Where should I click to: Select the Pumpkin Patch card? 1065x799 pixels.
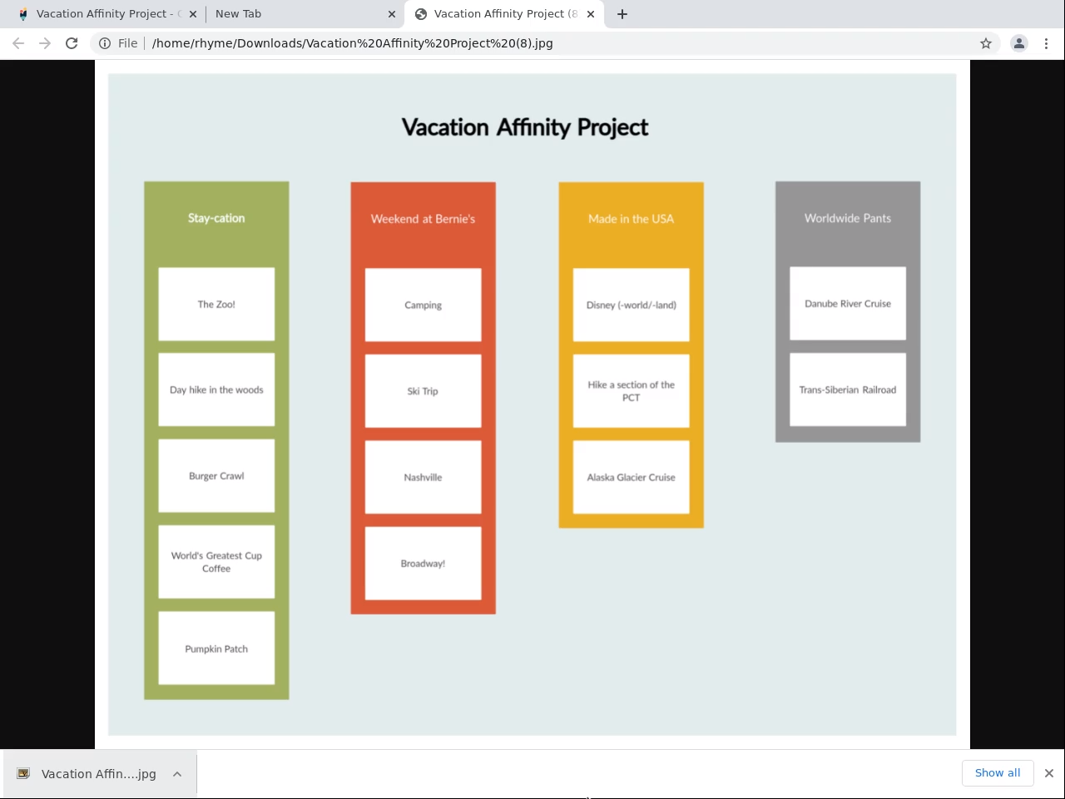(x=216, y=648)
